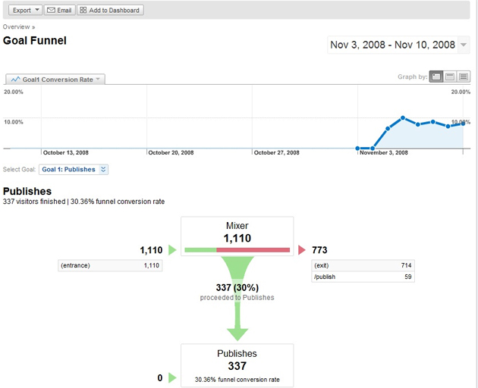Click Add to Dashboard button
The image size is (478, 388).
click(x=110, y=10)
